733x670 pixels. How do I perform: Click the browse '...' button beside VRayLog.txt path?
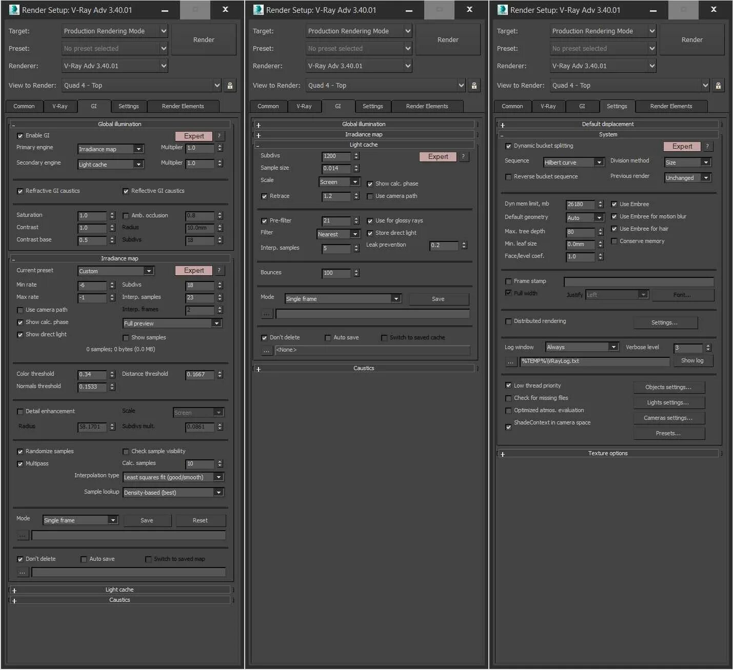511,361
